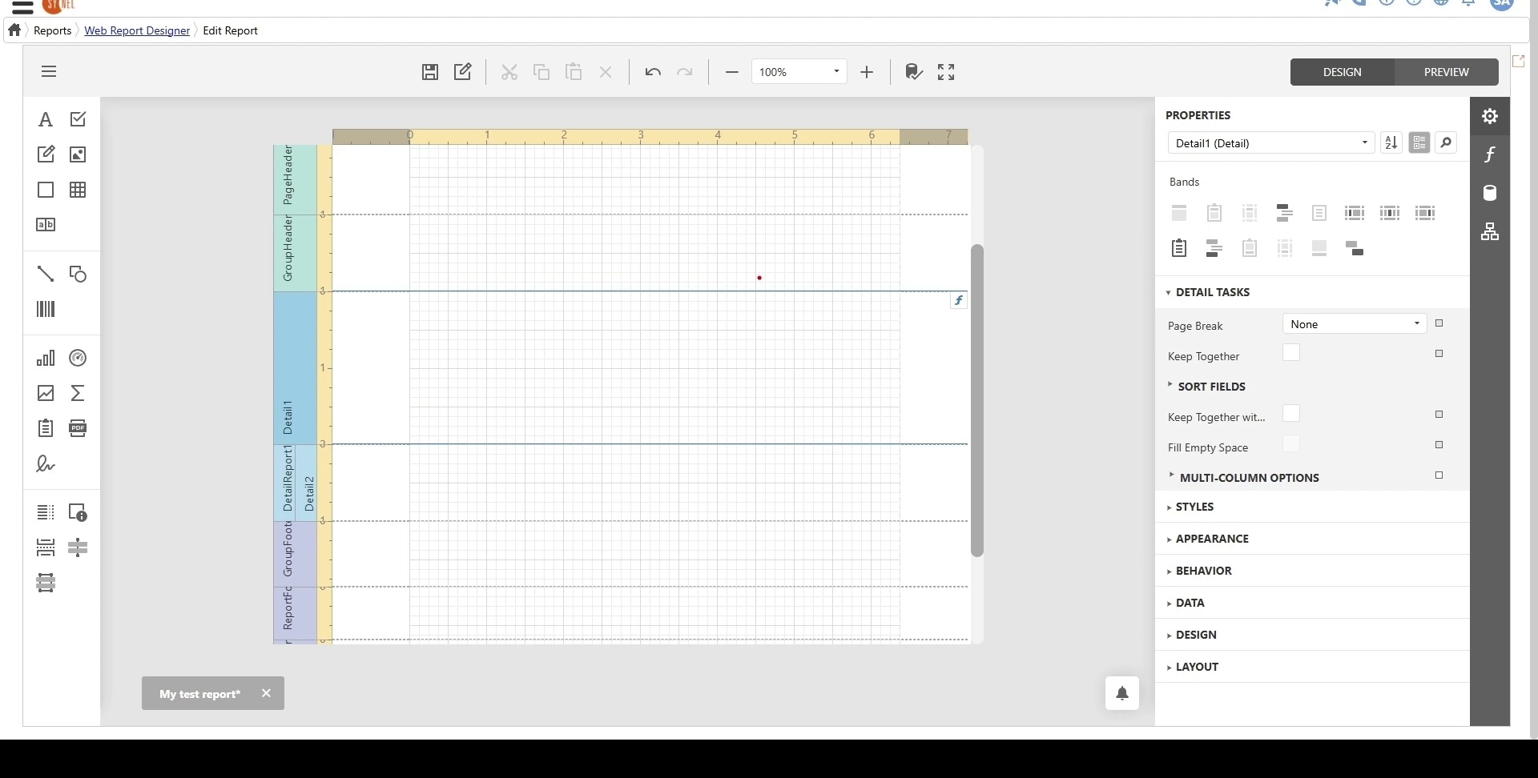1538x778 pixels.
Task: Go to Reports breadcrumb
Action: click(53, 30)
